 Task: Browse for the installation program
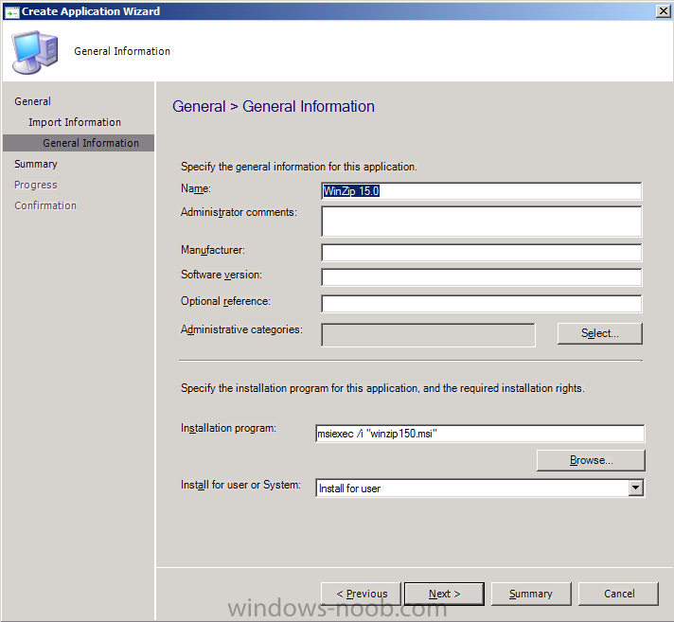click(x=591, y=460)
